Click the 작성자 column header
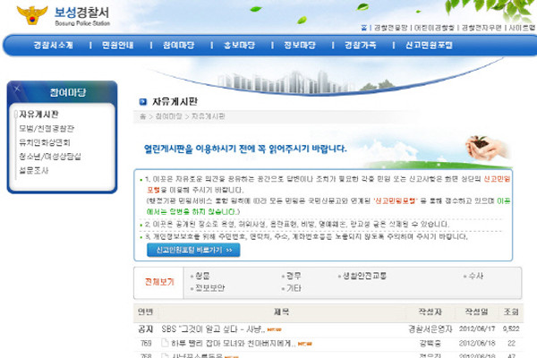Viewport: 537px width, 358px height. point(430,311)
